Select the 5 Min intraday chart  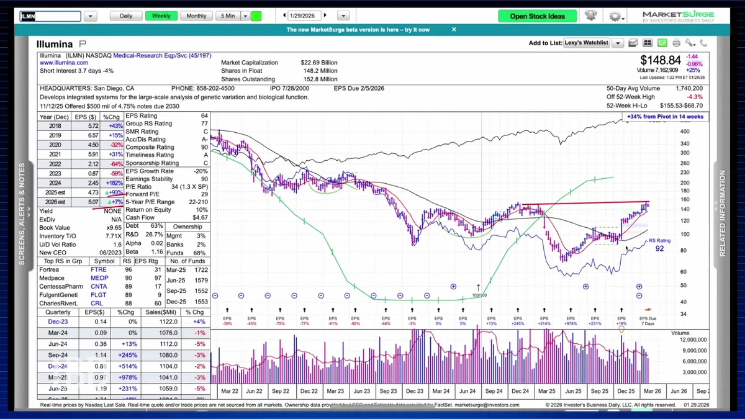pos(228,16)
